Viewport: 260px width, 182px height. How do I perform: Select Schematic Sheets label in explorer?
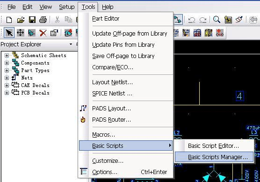(43, 55)
